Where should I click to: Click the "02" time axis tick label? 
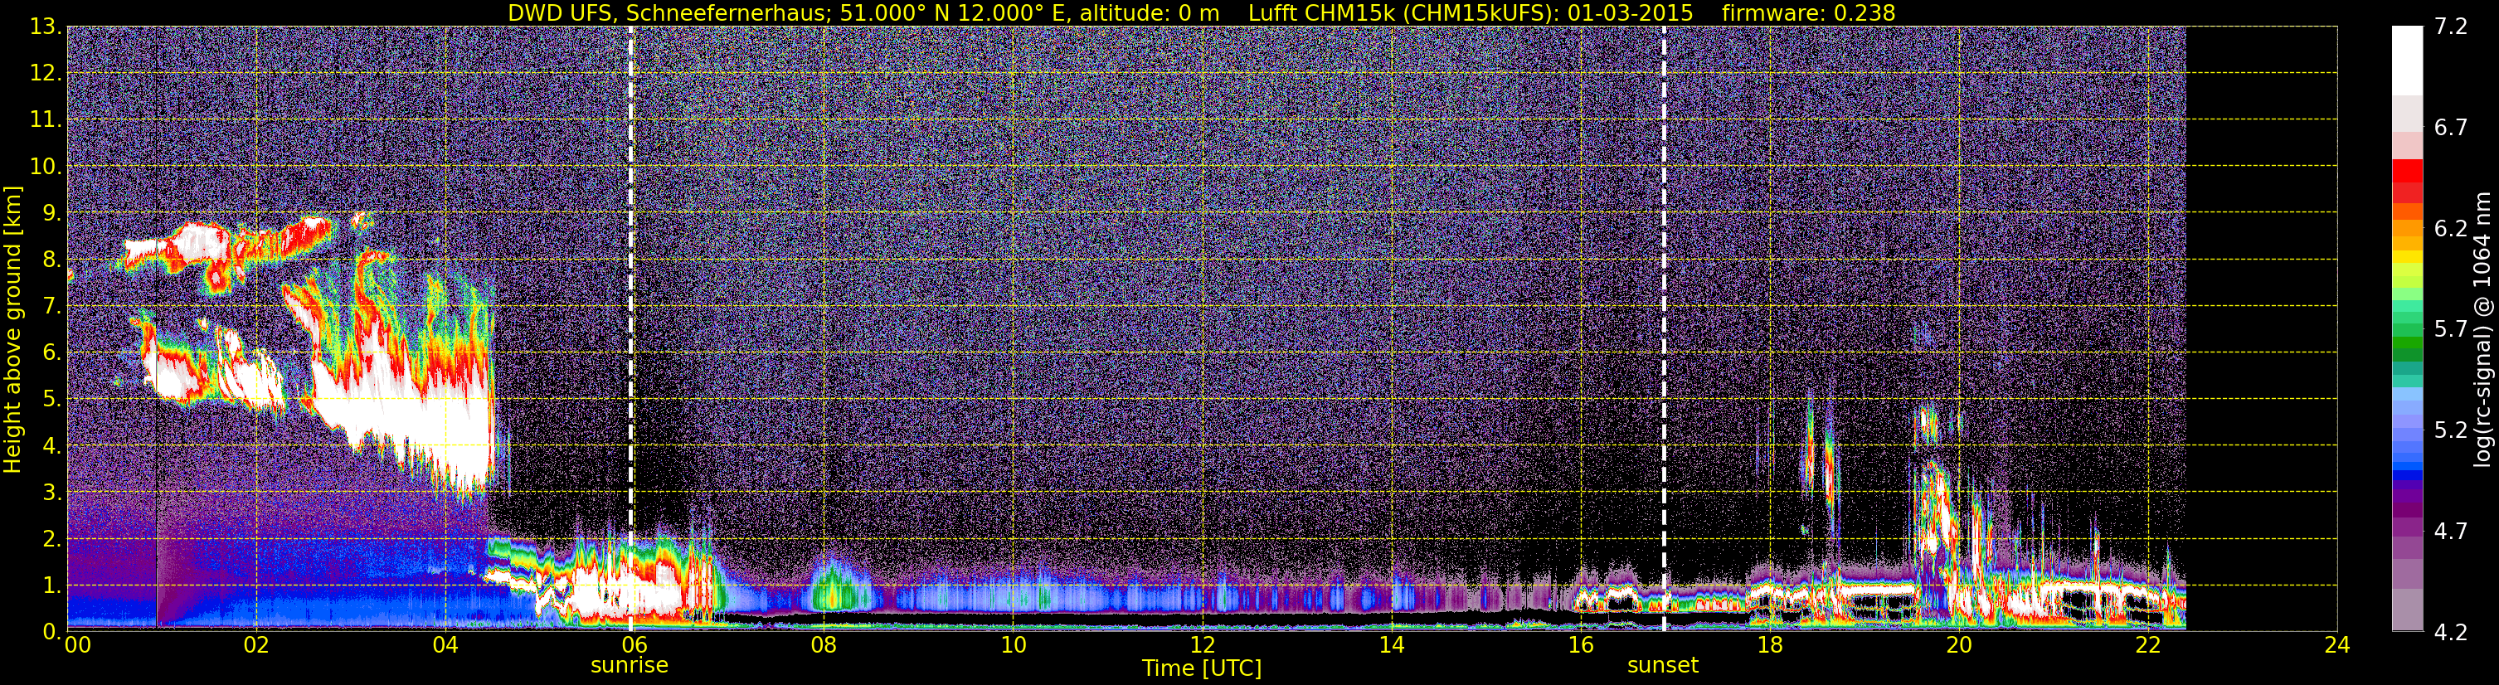click(x=256, y=646)
